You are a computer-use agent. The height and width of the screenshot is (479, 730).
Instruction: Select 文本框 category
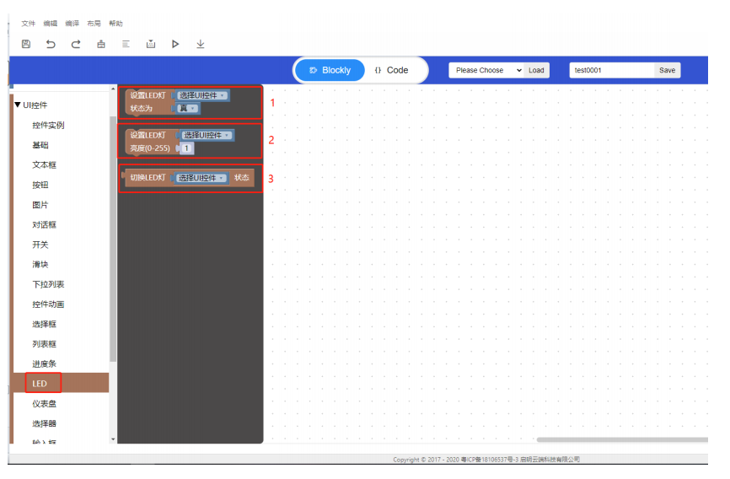[44, 165]
